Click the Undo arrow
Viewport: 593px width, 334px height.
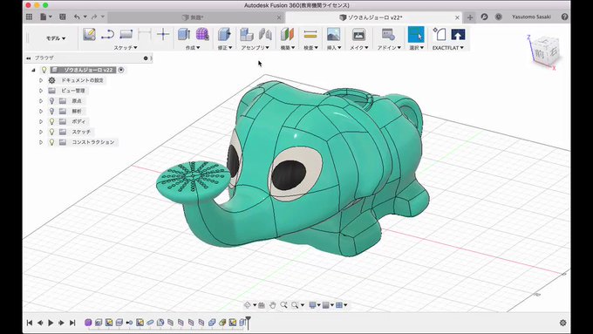(x=77, y=17)
